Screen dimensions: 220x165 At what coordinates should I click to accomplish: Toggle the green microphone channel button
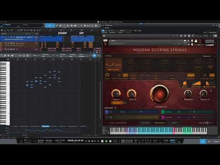[163, 112]
